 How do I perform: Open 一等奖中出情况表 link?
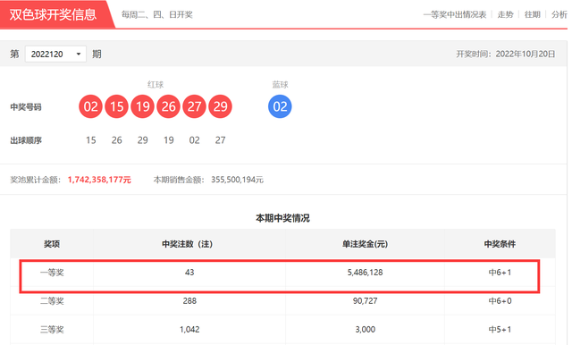point(455,14)
